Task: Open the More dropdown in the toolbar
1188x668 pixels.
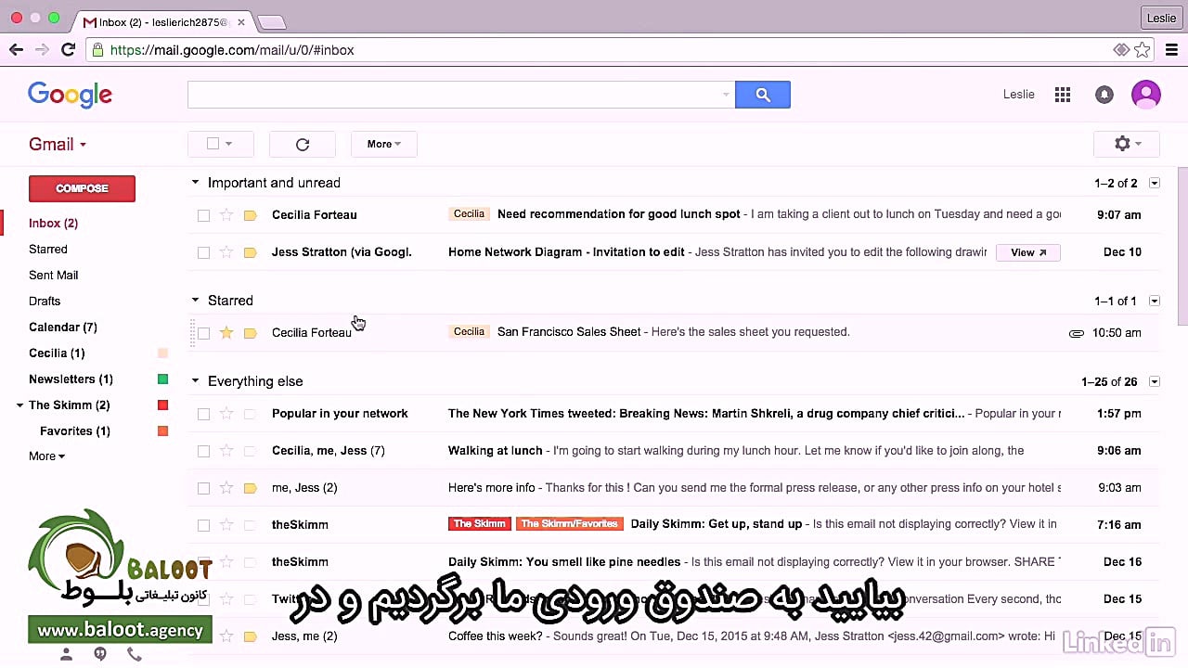Action: pos(382,144)
